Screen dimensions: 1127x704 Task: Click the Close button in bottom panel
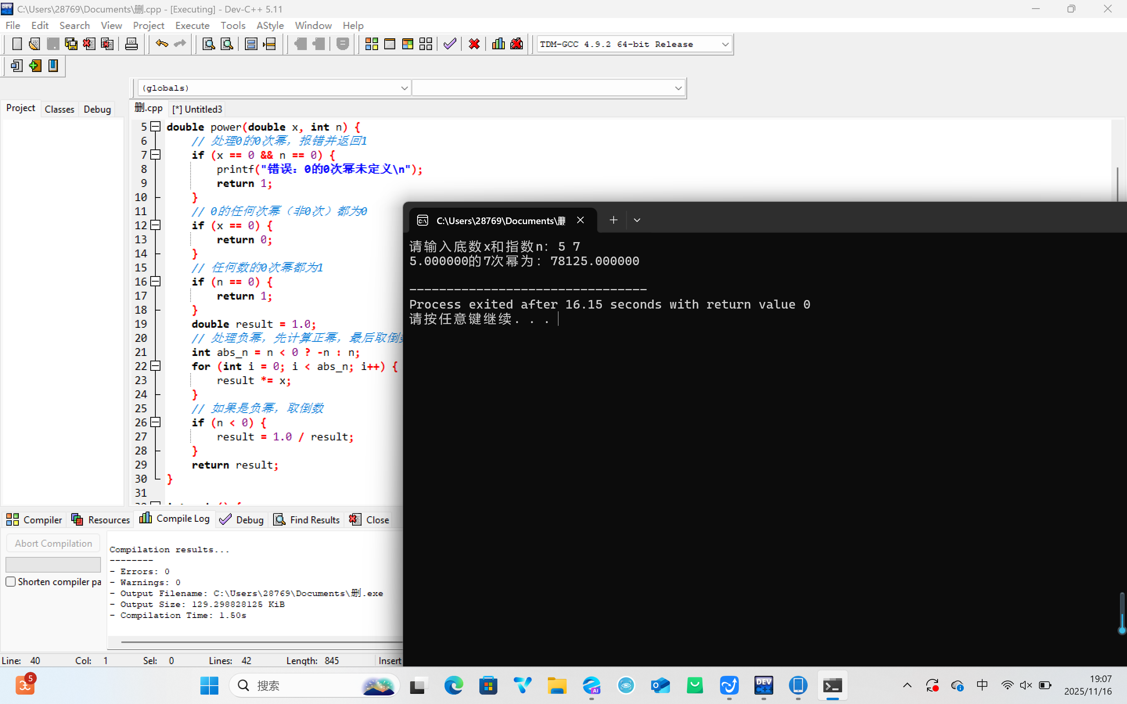tap(369, 520)
